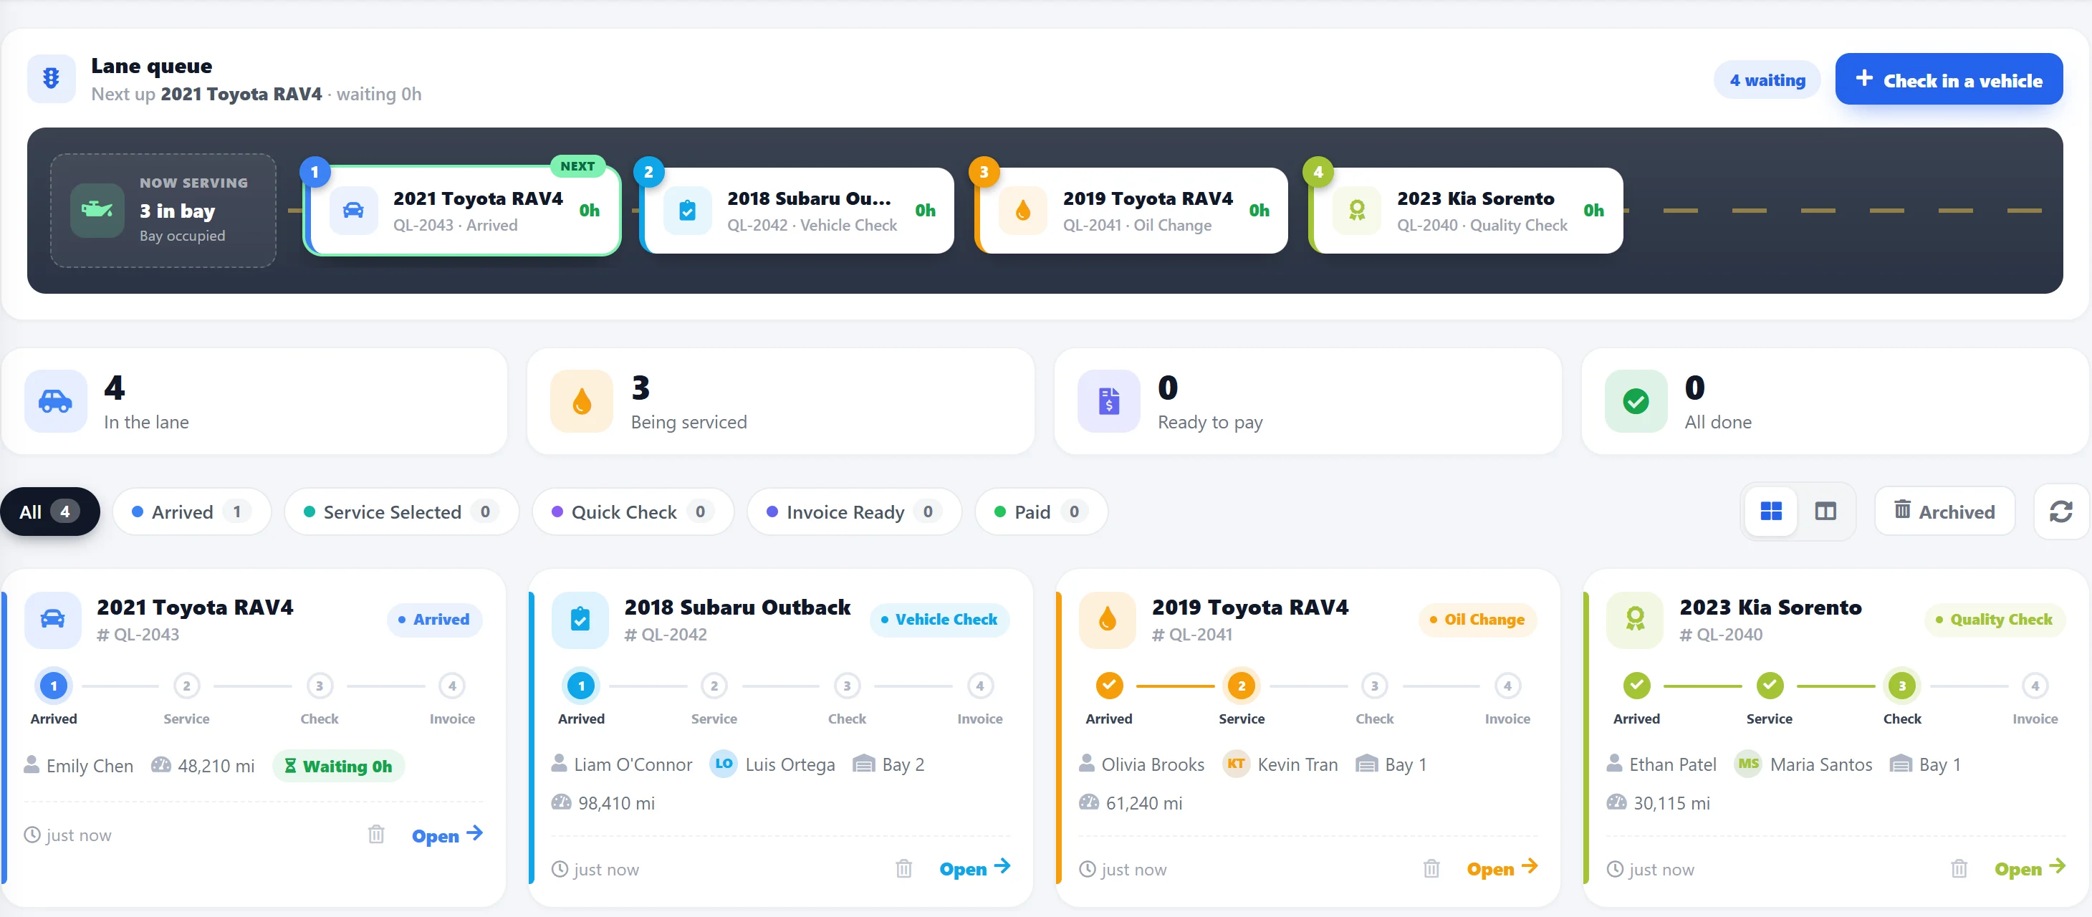Delete the 2021 Toyota RAV4 card
Screen dimensions: 2092x917
tap(376, 834)
